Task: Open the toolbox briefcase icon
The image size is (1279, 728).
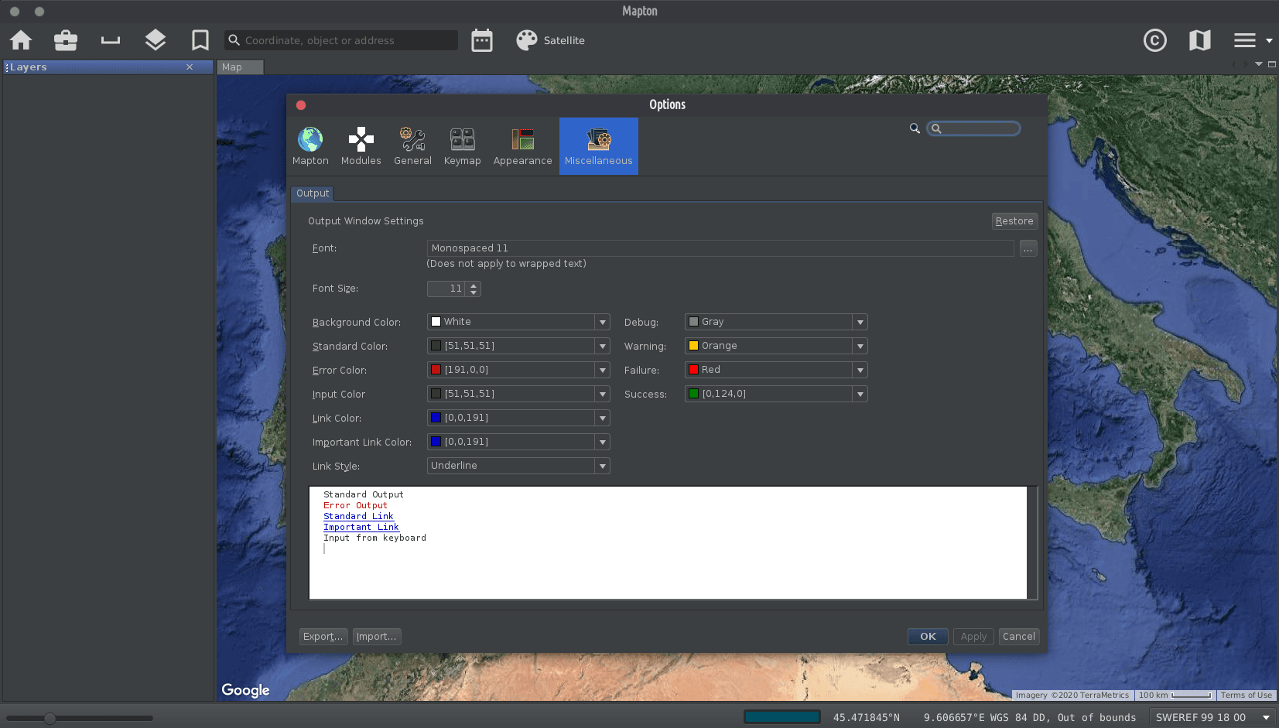Action: click(66, 40)
